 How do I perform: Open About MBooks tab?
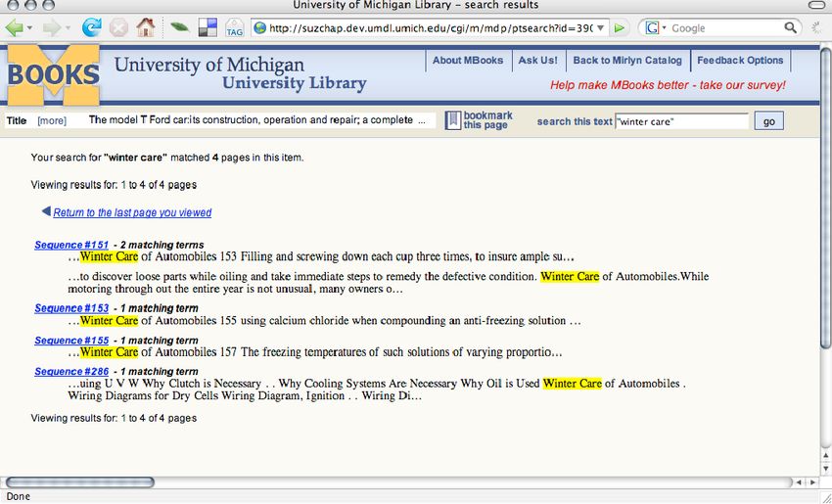468,61
